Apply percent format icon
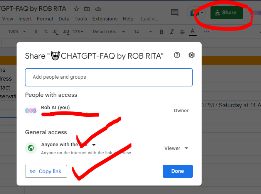261x194 pixels. pyautogui.click(x=46, y=32)
